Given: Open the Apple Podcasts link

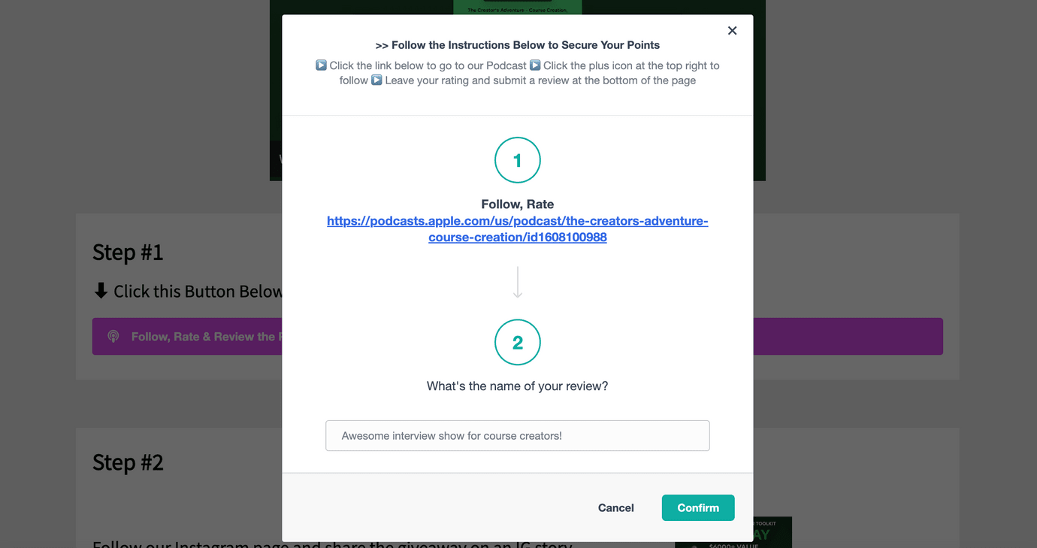Looking at the screenshot, I should coord(518,229).
